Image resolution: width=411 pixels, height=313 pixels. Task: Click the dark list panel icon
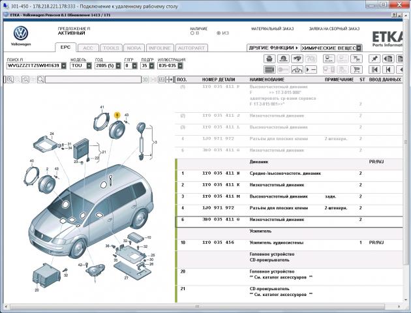[269, 70]
